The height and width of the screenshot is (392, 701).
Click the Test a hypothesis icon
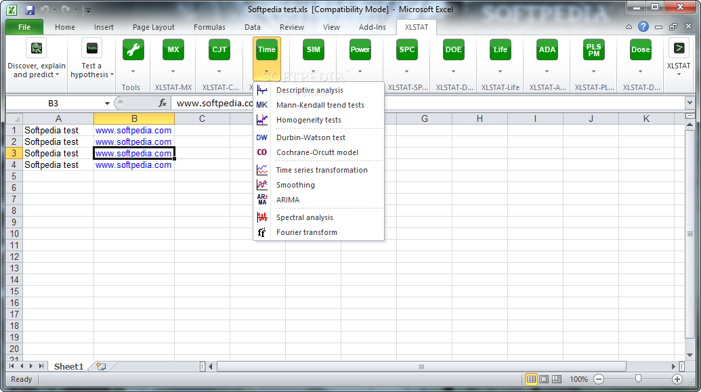coord(91,48)
